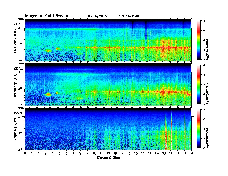Image resolution: width=228 pixels, height=176 pixels.
Task: Click hour tick label '10' on time axis
Action: pyautogui.click(x=94, y=153)
